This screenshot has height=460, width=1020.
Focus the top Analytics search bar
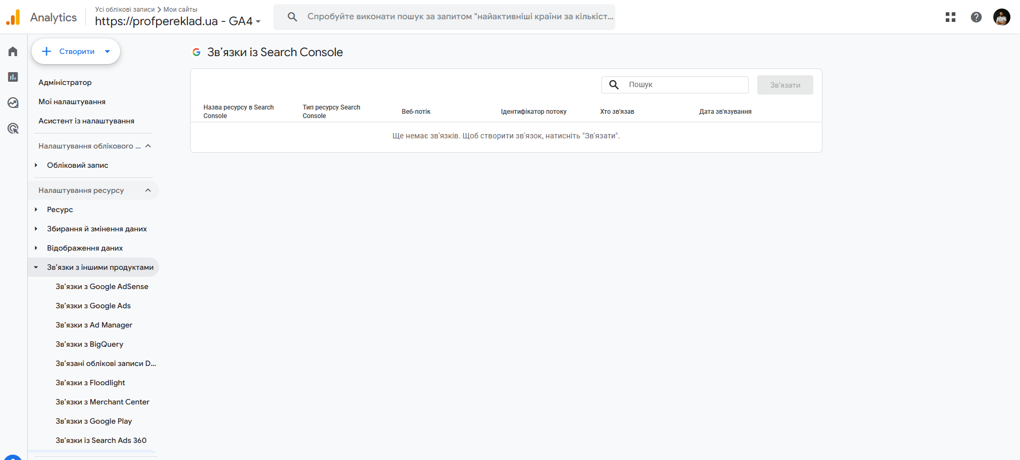(x=444, y=17)
